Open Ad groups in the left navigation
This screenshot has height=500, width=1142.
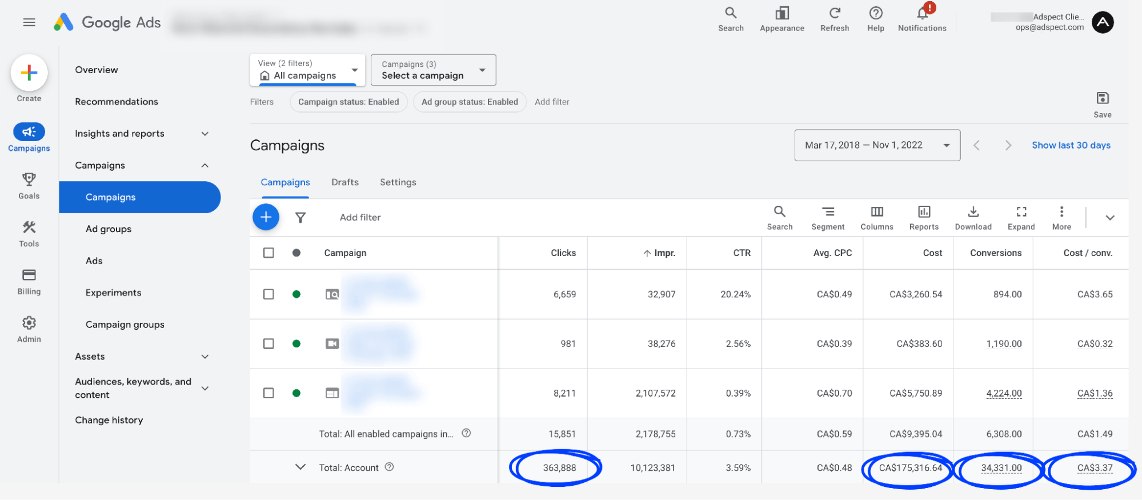click(x=109, y=229)
